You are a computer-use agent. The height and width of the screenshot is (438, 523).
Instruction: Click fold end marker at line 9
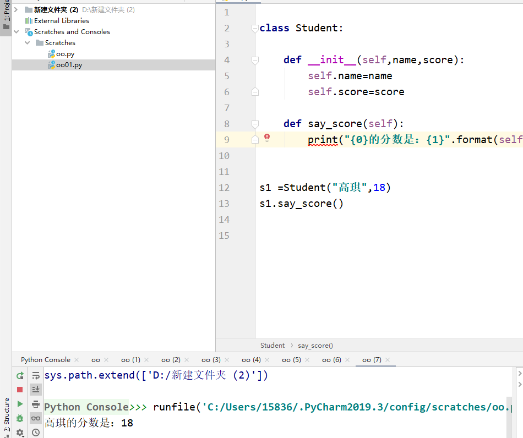click(255, 140)
